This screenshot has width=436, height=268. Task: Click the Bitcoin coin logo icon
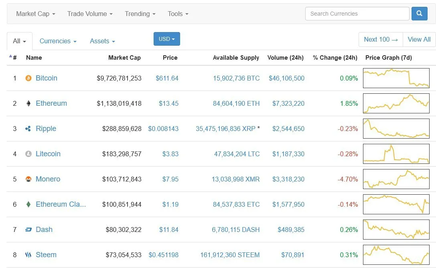click(28, 78)
